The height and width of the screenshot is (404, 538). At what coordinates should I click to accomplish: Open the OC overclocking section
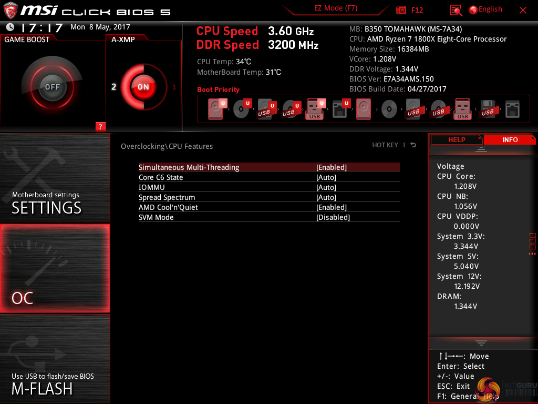tap(55, 268)
